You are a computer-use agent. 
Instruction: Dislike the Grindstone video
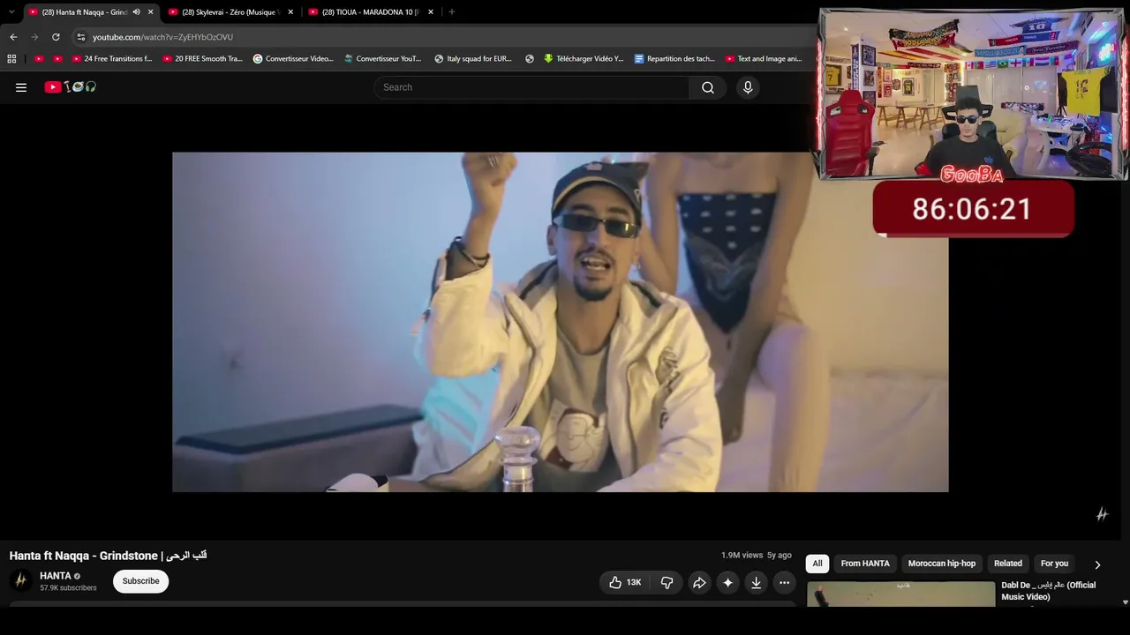point(667,582)
